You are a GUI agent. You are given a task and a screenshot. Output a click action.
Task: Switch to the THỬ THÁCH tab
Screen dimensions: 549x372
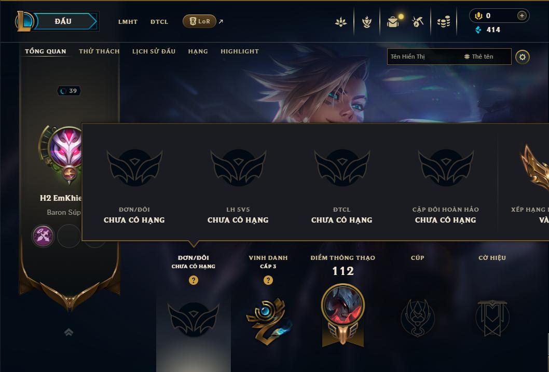[99, 51]
